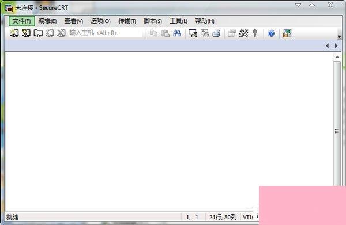Open the 脚本(S) menu
This screenshot has height=225, width=346.
click(x=152, y=21)
